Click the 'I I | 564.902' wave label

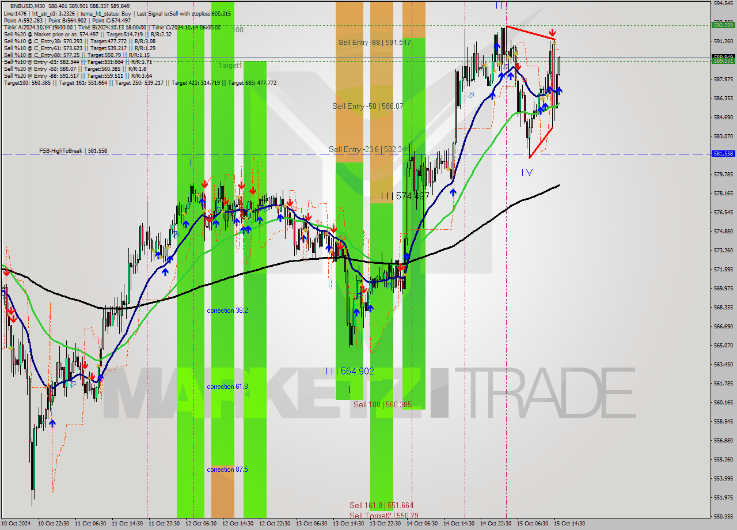(x=349, y=372)
